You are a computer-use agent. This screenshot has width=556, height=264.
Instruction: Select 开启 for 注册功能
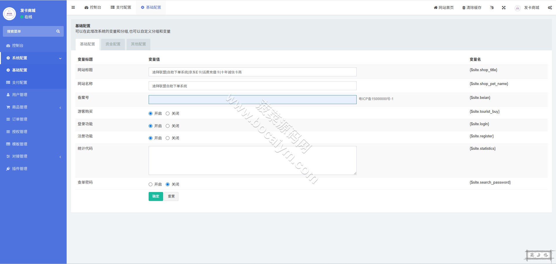(x=150, y=138)
